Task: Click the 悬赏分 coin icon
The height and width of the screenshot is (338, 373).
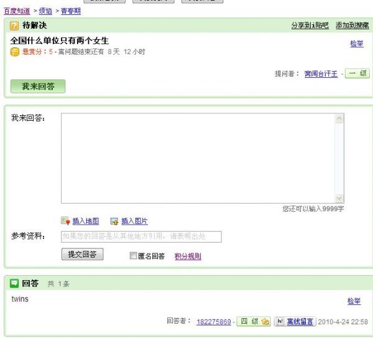Action: [15, 52]
